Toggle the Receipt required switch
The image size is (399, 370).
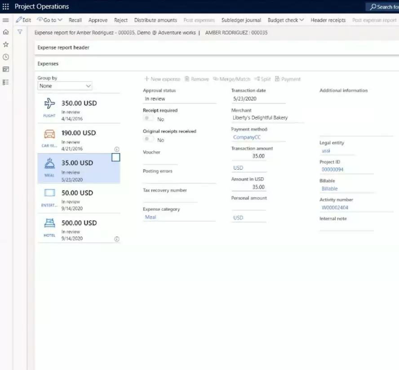[149, 119]
